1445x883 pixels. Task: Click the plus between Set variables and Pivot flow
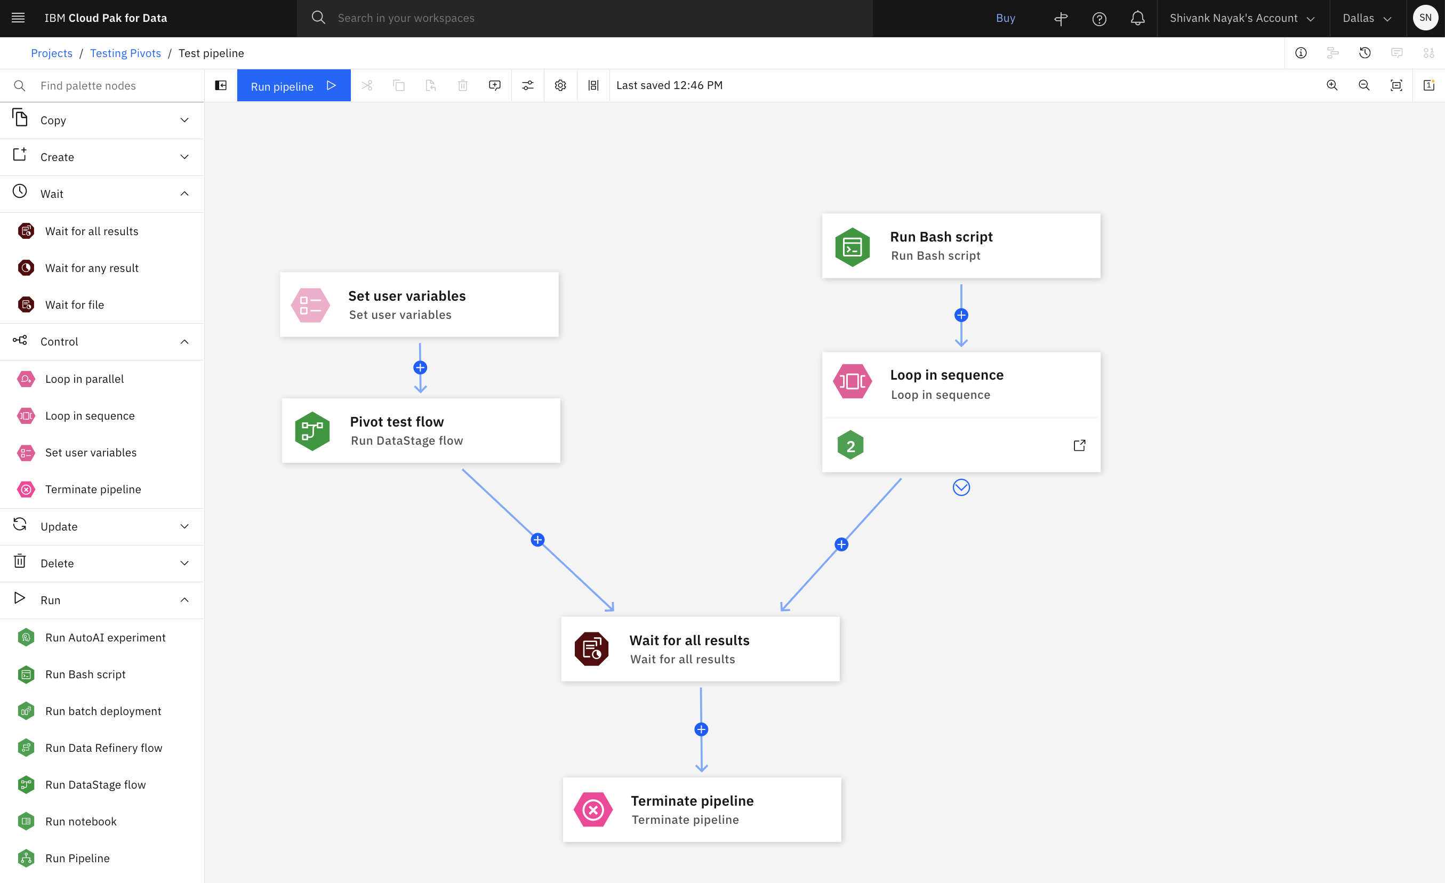420,367
